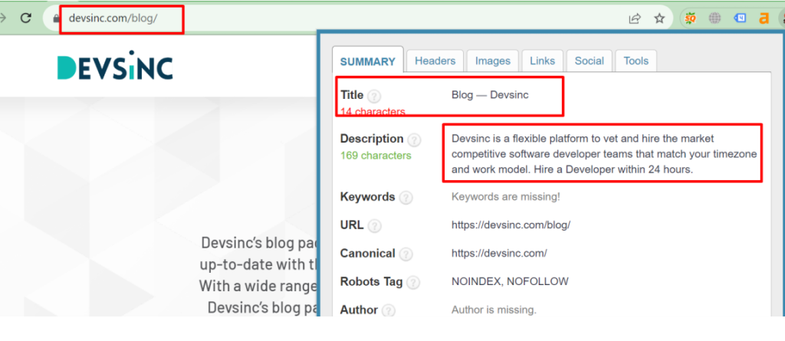Click the Devsinc logo
The image size is (785, 341).
point(115,65)
